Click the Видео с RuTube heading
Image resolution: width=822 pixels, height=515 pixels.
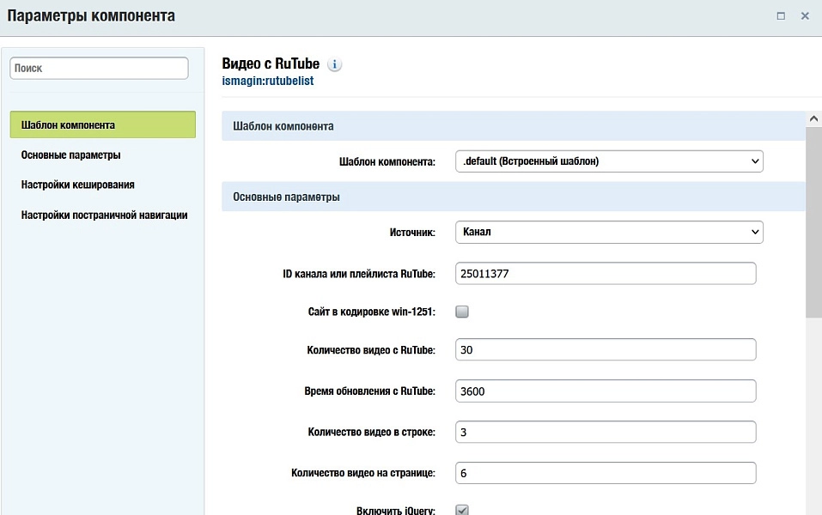coord(271,64)
